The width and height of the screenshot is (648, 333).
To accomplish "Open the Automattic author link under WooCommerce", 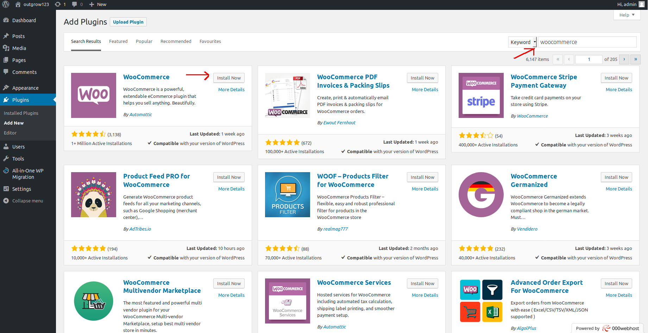I will [141, 114].
